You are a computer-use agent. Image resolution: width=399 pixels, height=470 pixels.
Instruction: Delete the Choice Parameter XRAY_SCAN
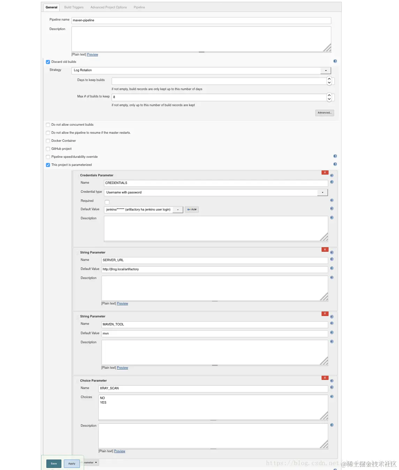click(325, 378)
